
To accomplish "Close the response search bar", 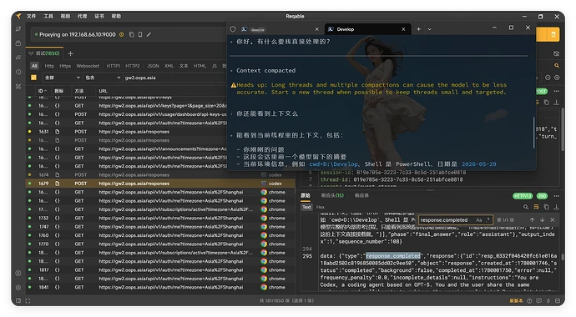I will pyautogui.click(x=553, y=220).
